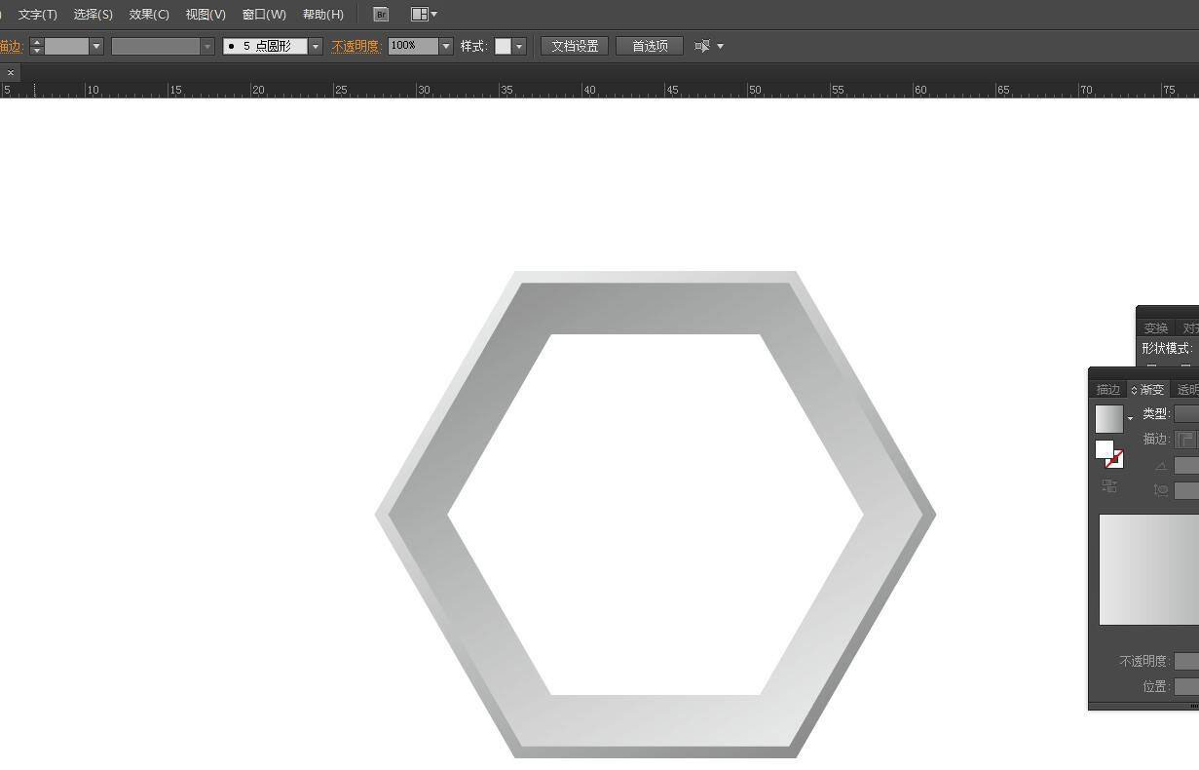This screenshot has height=770, width=1199.
Task: Click the gradient aspect ratio icon
Action: click(x=1160, y=490)
